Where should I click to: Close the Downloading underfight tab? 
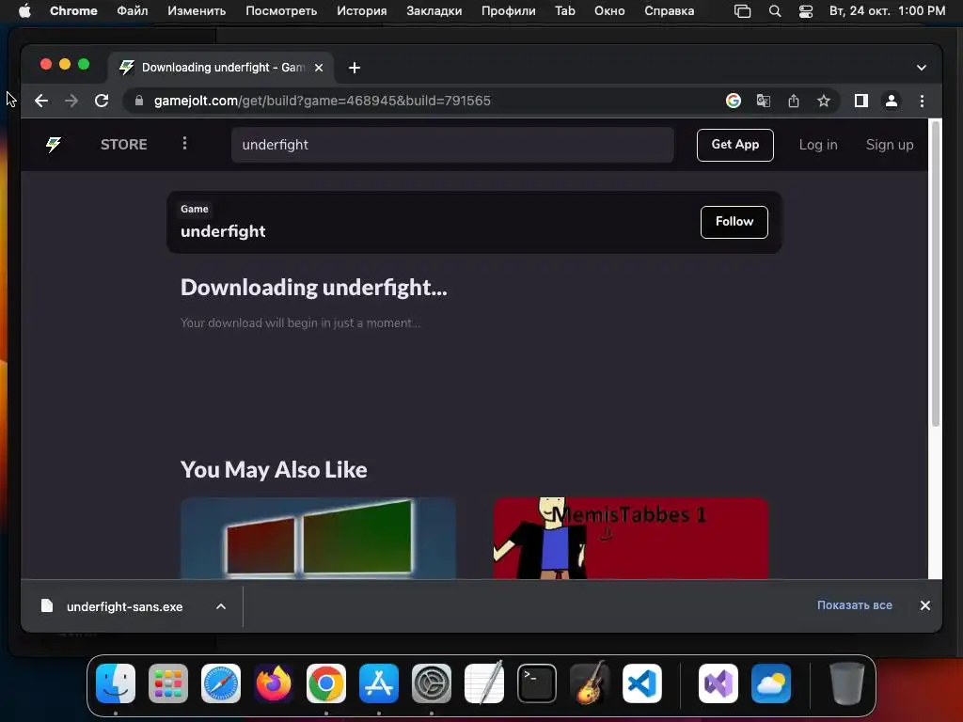[x=319, y=68]
